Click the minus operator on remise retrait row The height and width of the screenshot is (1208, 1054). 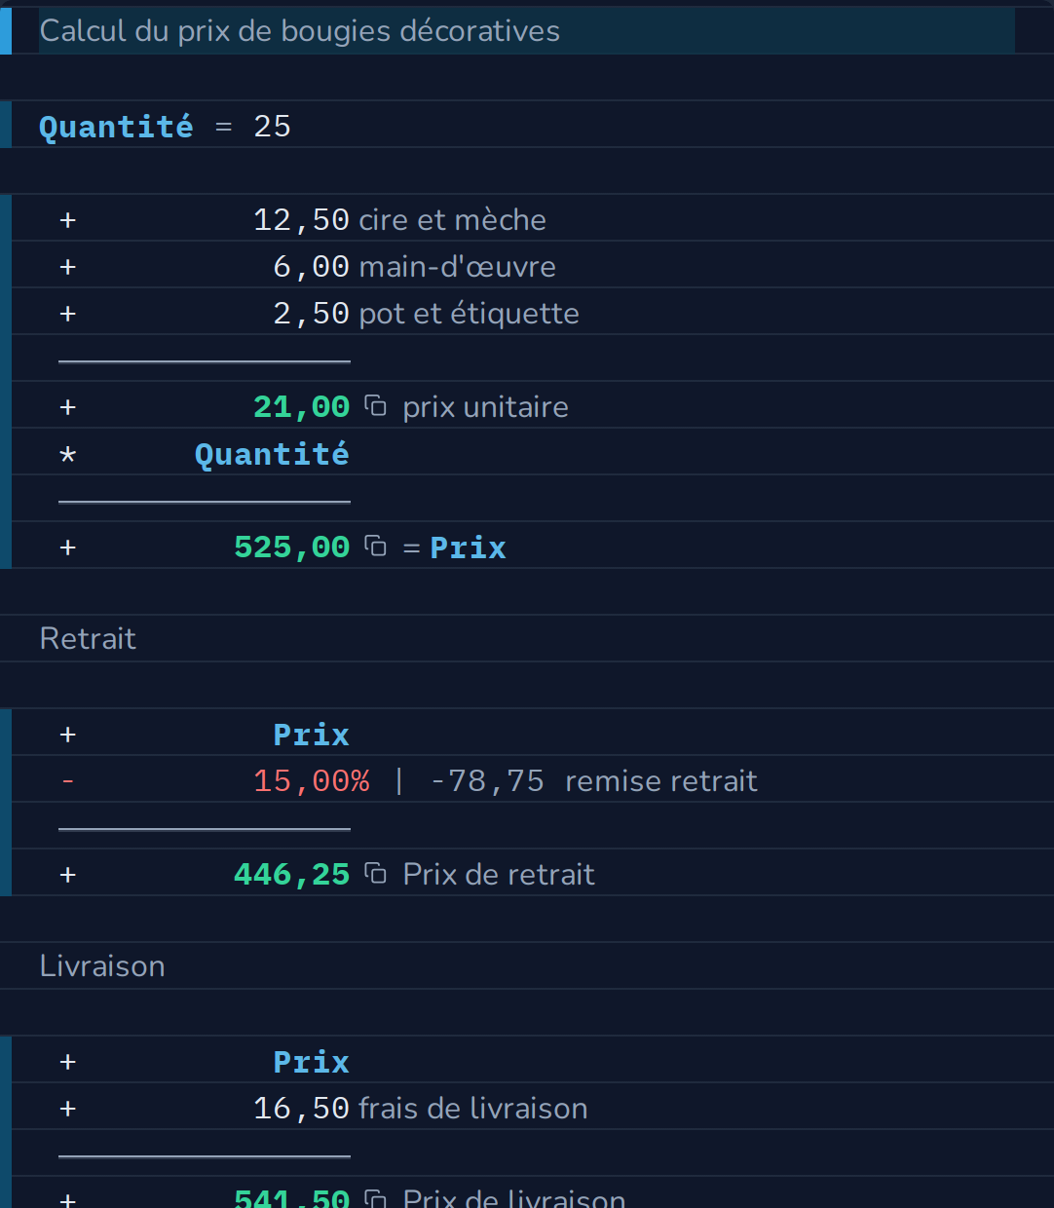click(67, 781)
